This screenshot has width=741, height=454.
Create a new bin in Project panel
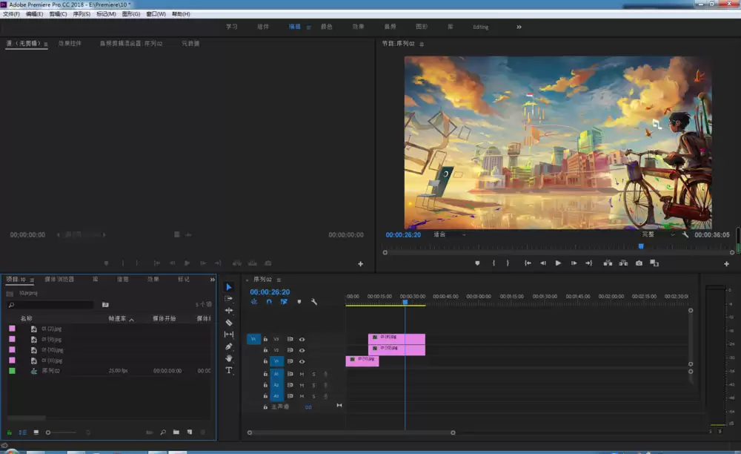pos(176,432)
